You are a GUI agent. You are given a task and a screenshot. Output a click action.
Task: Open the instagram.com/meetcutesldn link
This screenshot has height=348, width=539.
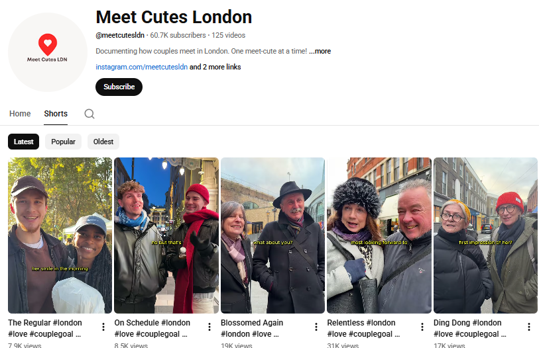click(x=142, y=67)
